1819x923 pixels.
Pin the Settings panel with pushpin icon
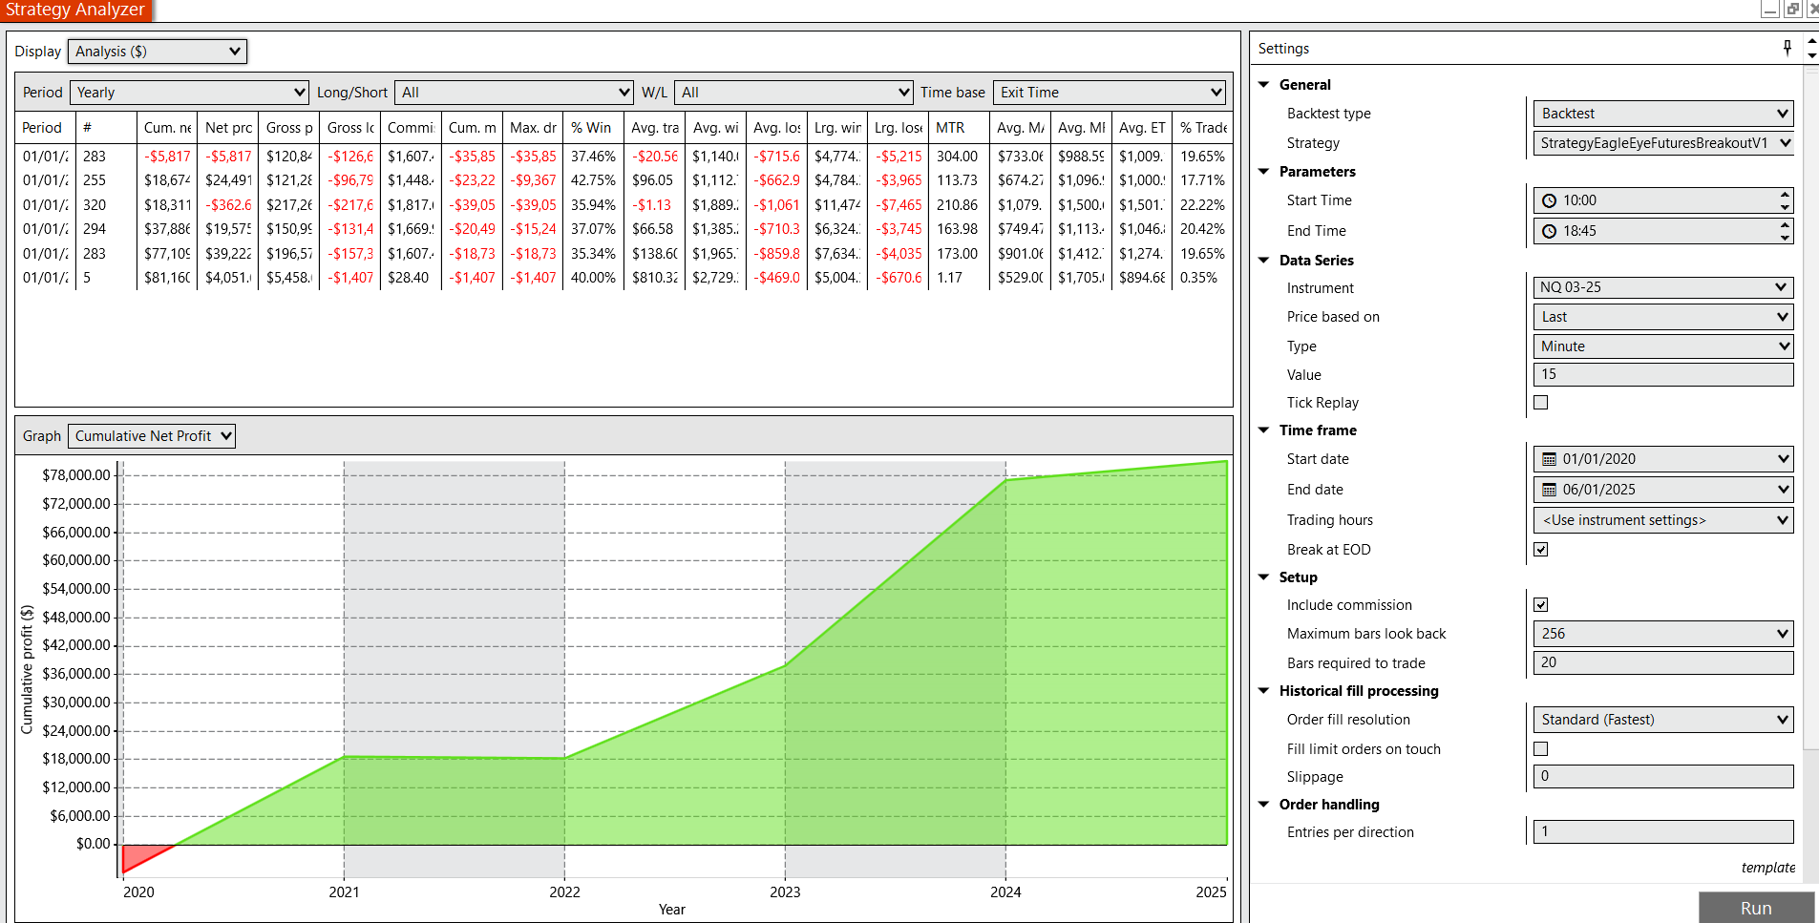click(x=1787, y=48)
